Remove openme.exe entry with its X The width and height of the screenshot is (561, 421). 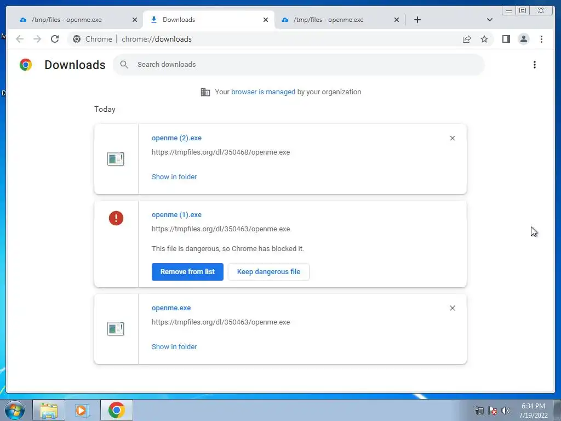(x=452, y=308)
